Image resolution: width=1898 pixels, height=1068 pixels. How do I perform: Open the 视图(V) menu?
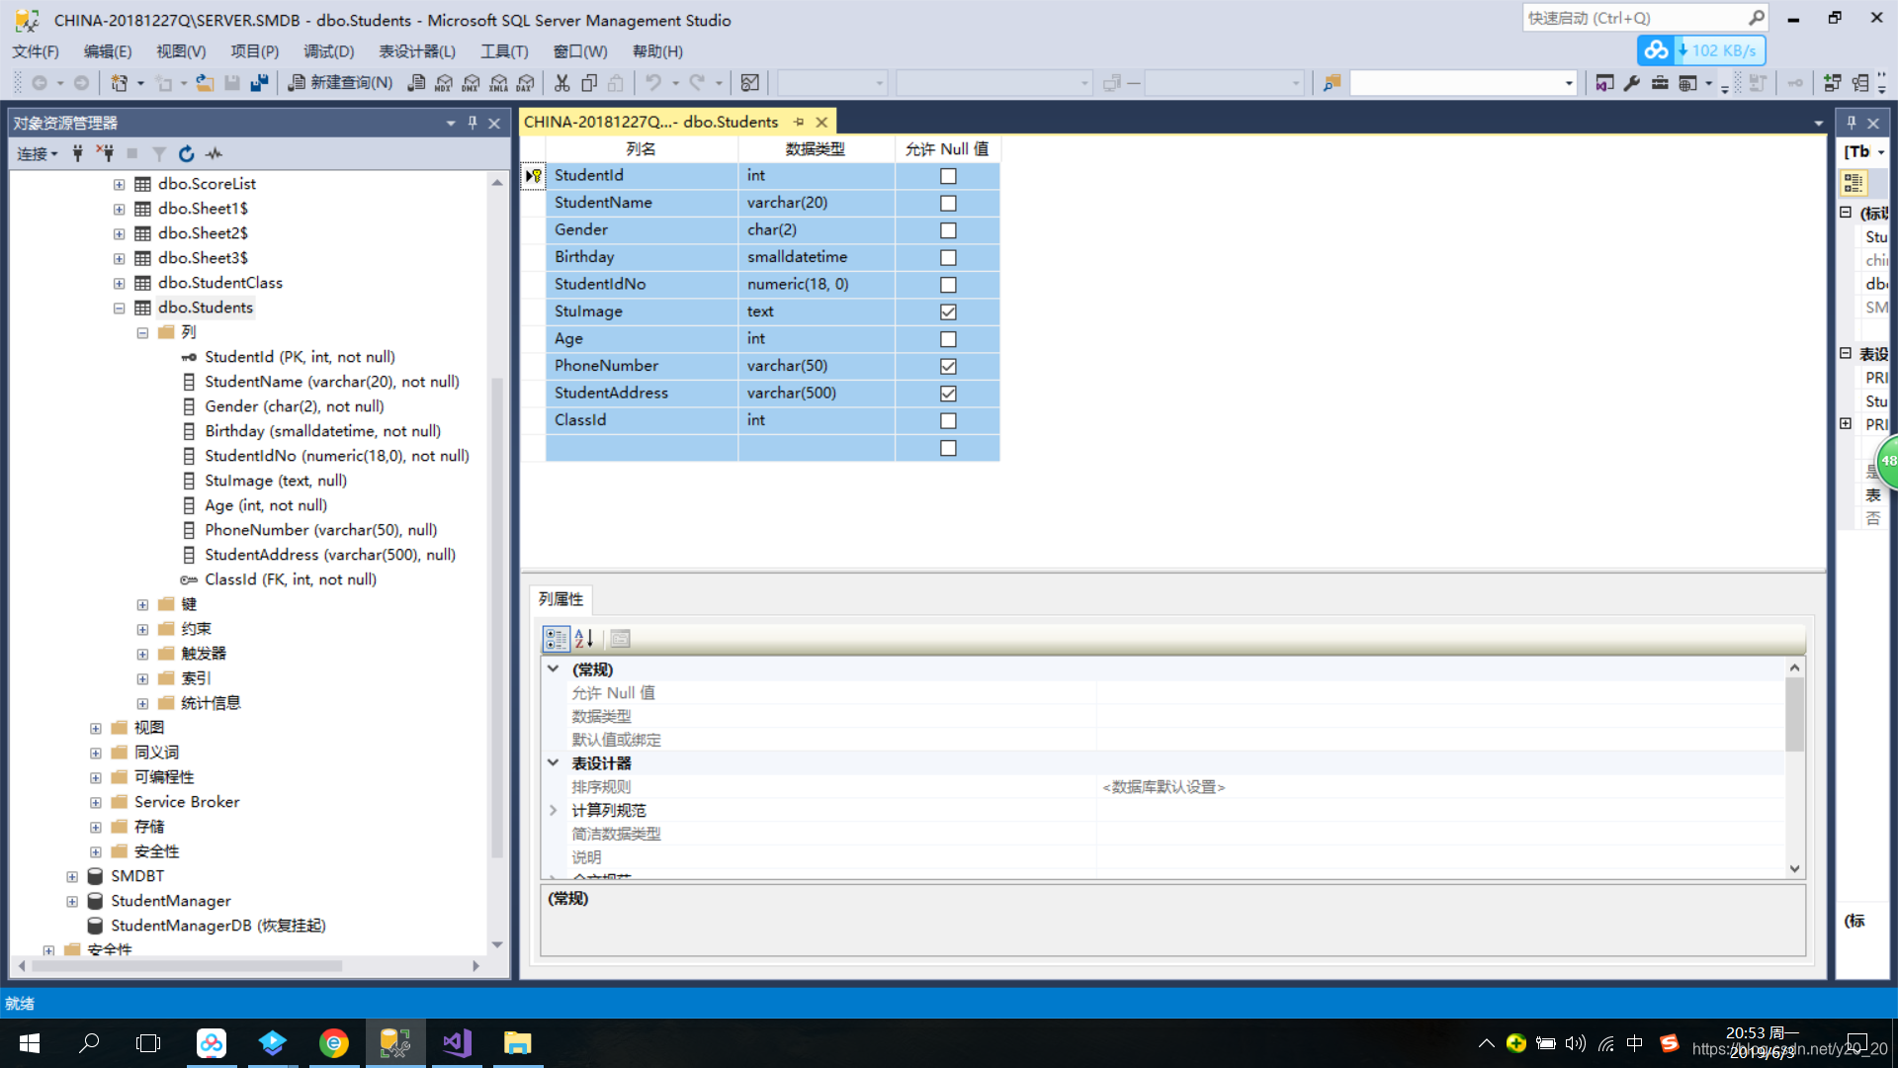tap(181, 51)
